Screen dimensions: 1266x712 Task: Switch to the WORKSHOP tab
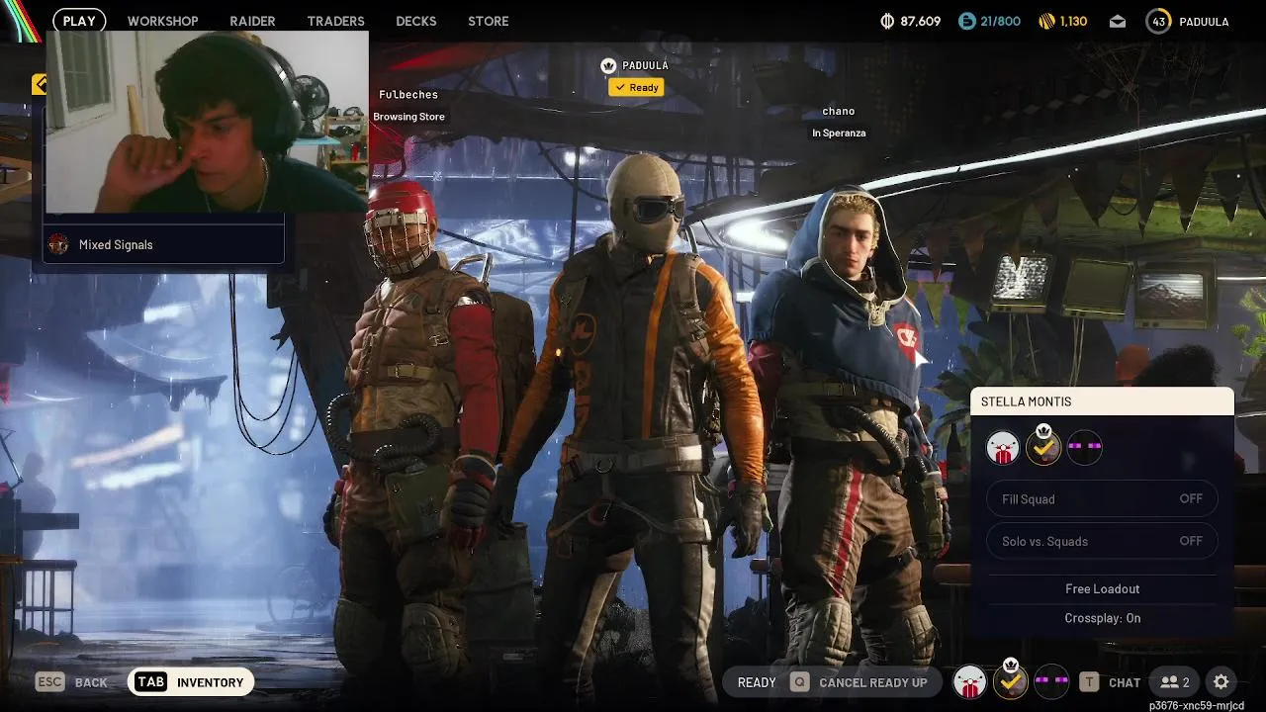point(162,21)
